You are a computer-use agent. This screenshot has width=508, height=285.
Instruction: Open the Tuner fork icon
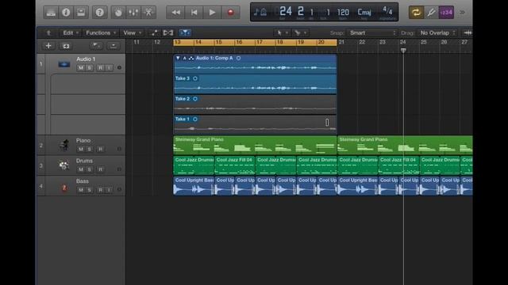click(431, 13)
